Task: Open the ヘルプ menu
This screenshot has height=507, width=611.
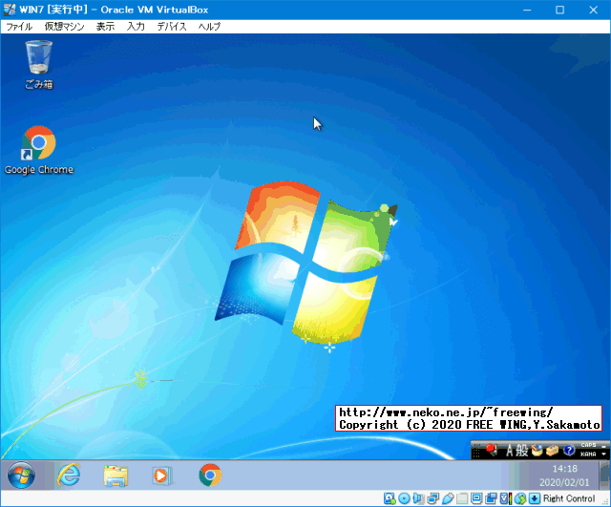Action: (x=209, y=27)
